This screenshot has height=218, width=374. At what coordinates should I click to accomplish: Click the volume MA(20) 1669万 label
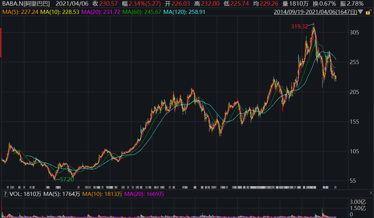tap(144, 194)
